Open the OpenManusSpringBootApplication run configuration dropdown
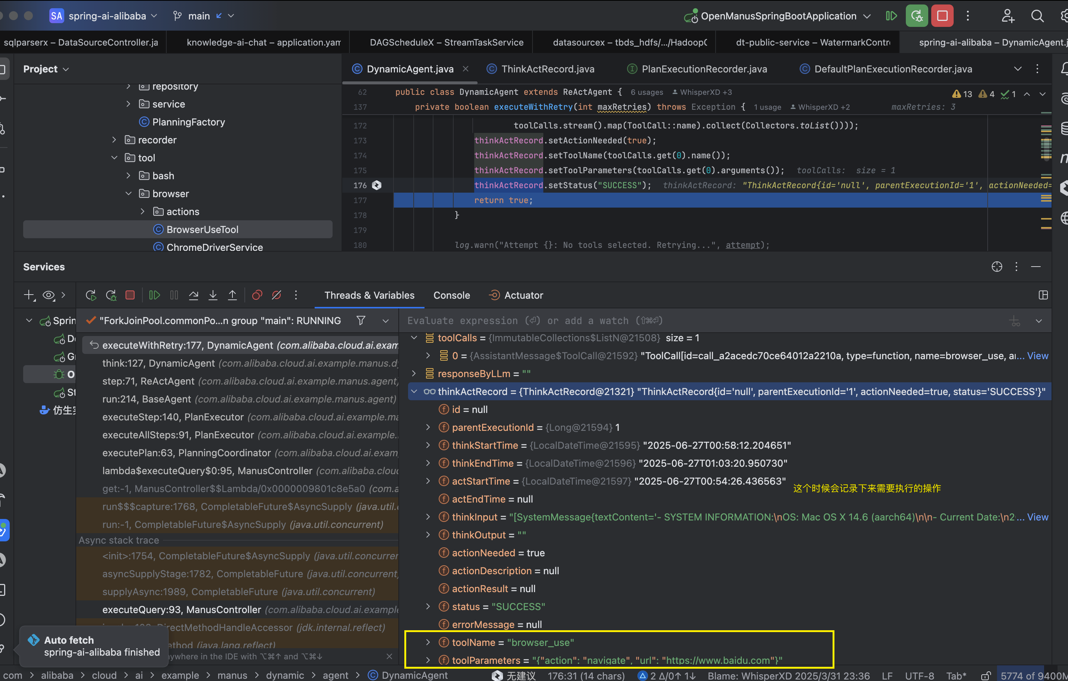 867,16
